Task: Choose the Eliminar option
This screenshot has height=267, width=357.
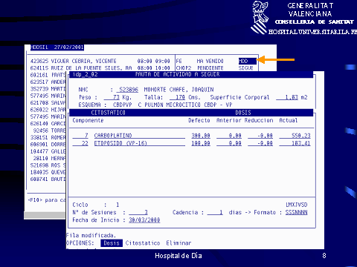Action: tap(178, 243)
